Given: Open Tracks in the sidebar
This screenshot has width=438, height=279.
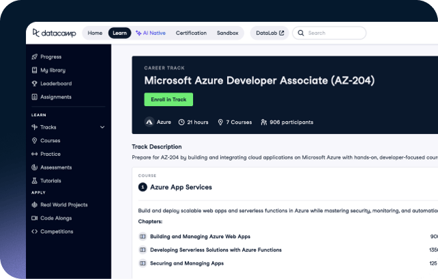Looking at the screenshot, I should click(49, 127).
